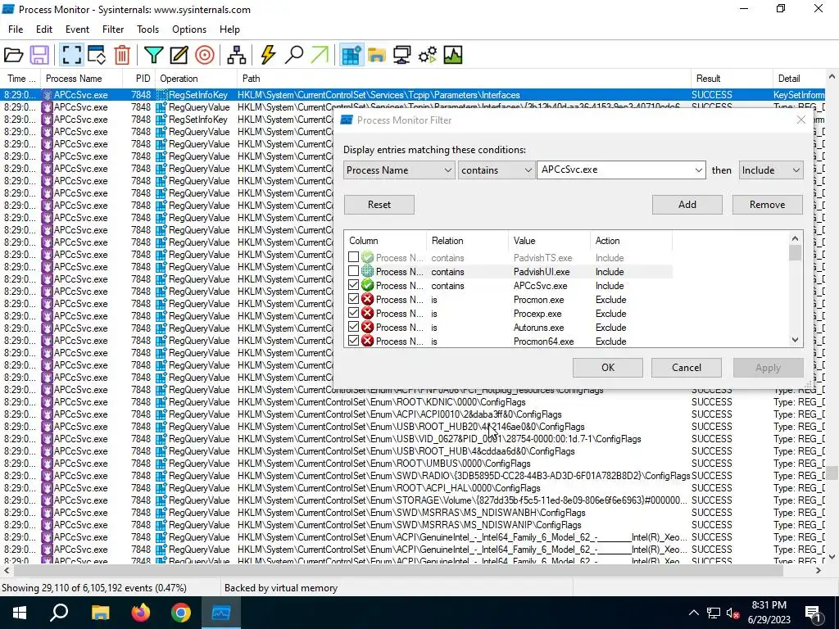Open the Options menu

[x=189, y=29]
